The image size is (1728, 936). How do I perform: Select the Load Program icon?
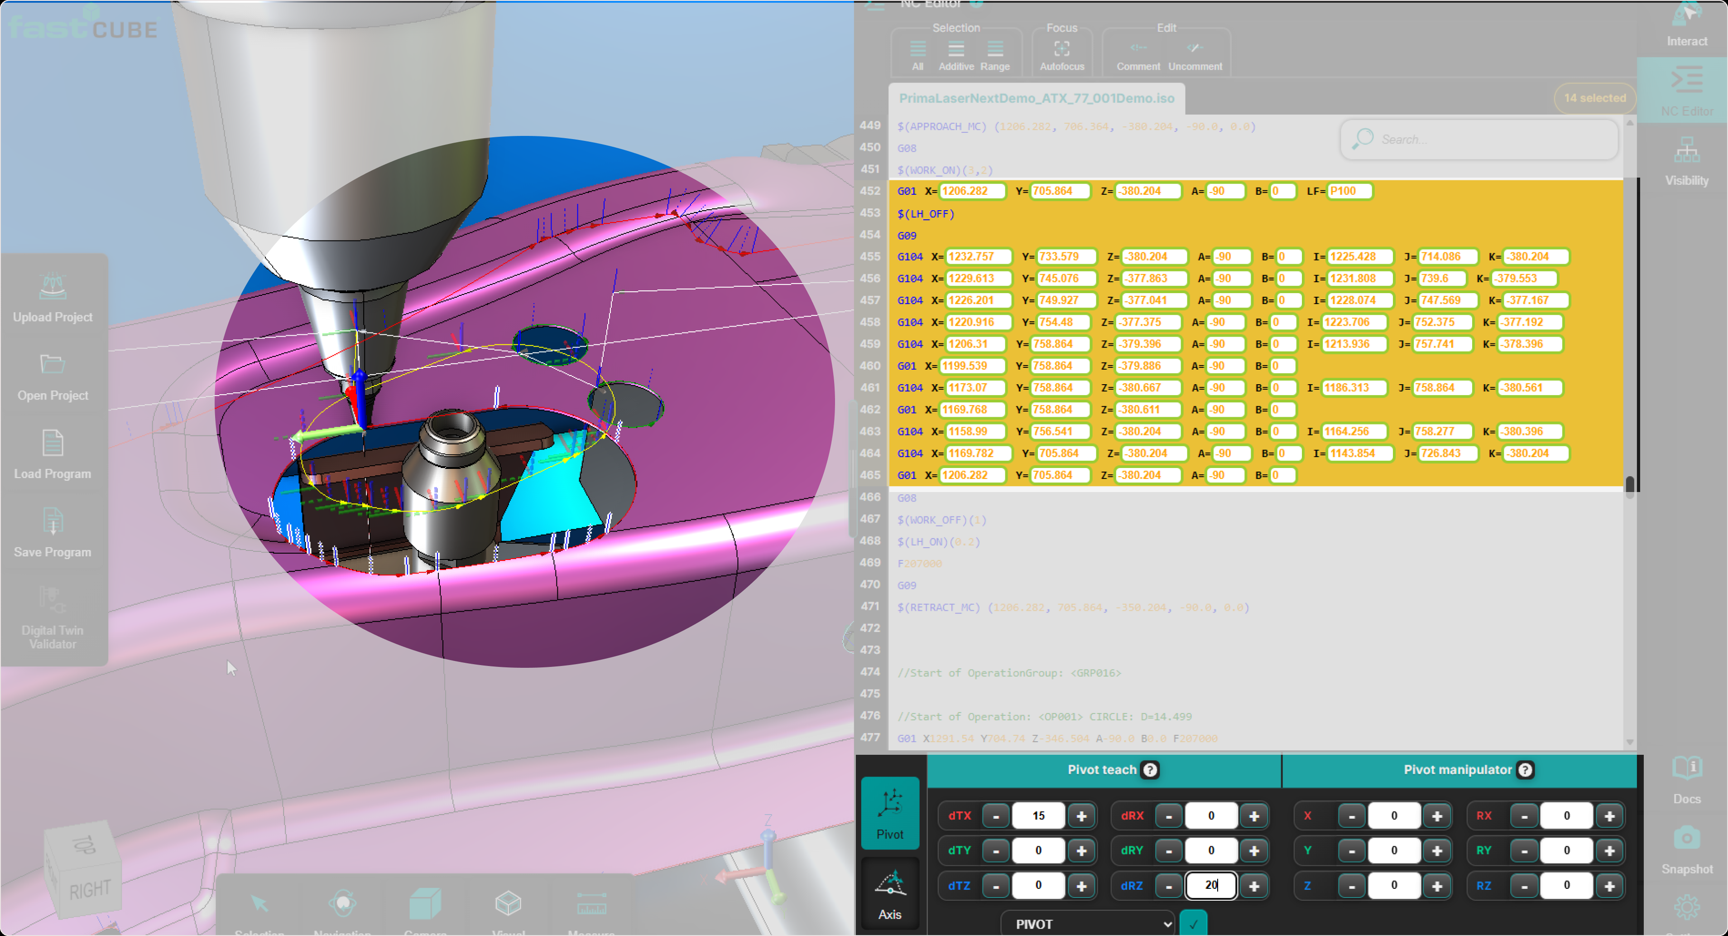tap(53, 443)
